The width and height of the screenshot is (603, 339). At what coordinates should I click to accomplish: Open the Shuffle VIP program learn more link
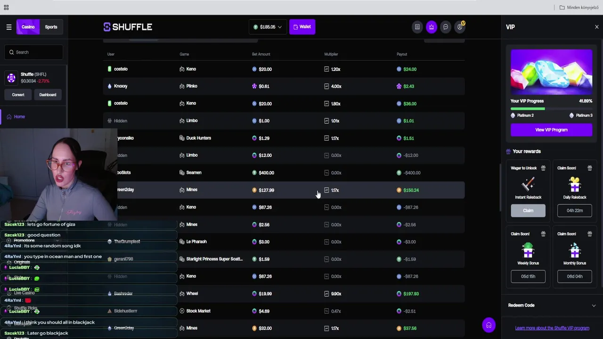[552, 328]
